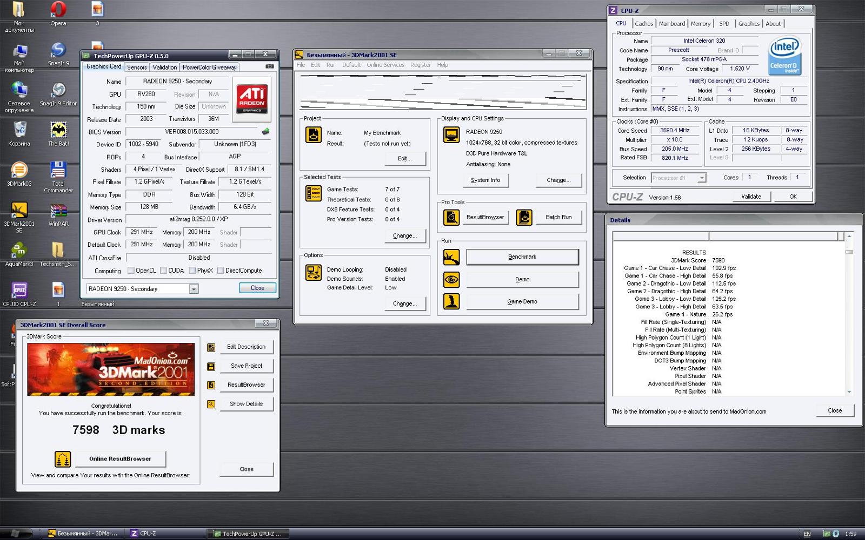Enable the CUDA checkbox in GPU-Z
Image resolution: width=865 pixels, height=540 pixels.
pyautogui.click(x=163, y=271)
